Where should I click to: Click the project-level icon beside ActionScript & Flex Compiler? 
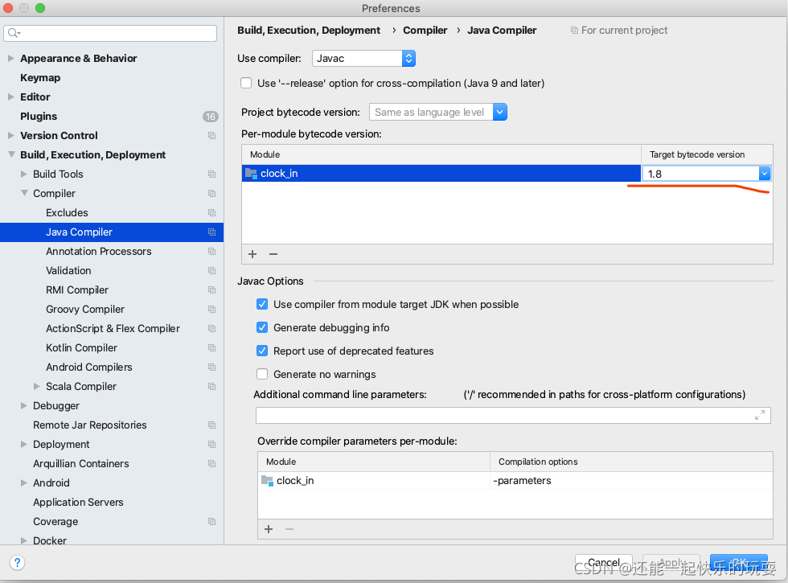point(212,329)
